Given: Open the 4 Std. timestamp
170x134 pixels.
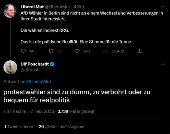Looking at the screenshot, I should (79, 7).
